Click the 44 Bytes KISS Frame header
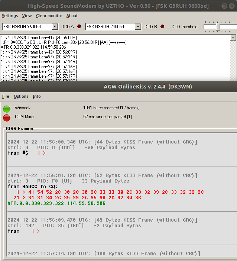The image size is (237, 261). click(102, 142)
